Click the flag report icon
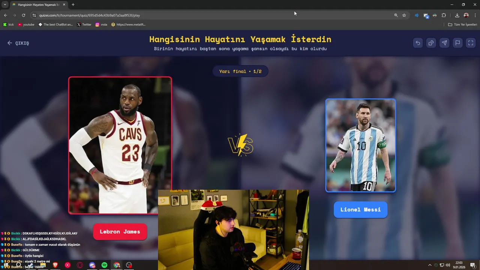480x270 pixels. pos(457,43)
